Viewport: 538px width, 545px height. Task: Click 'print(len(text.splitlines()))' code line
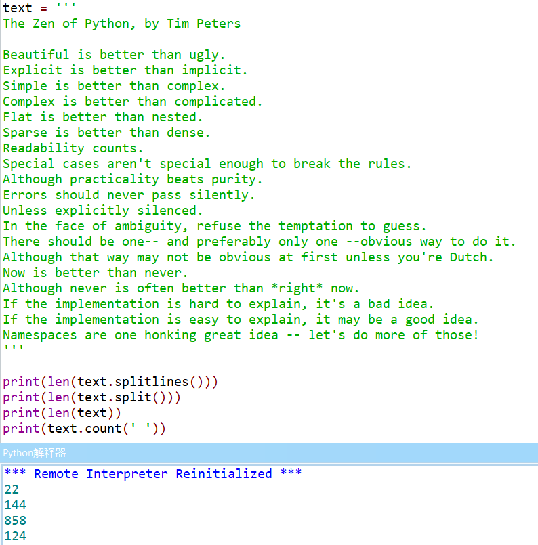tap(110, 382)
